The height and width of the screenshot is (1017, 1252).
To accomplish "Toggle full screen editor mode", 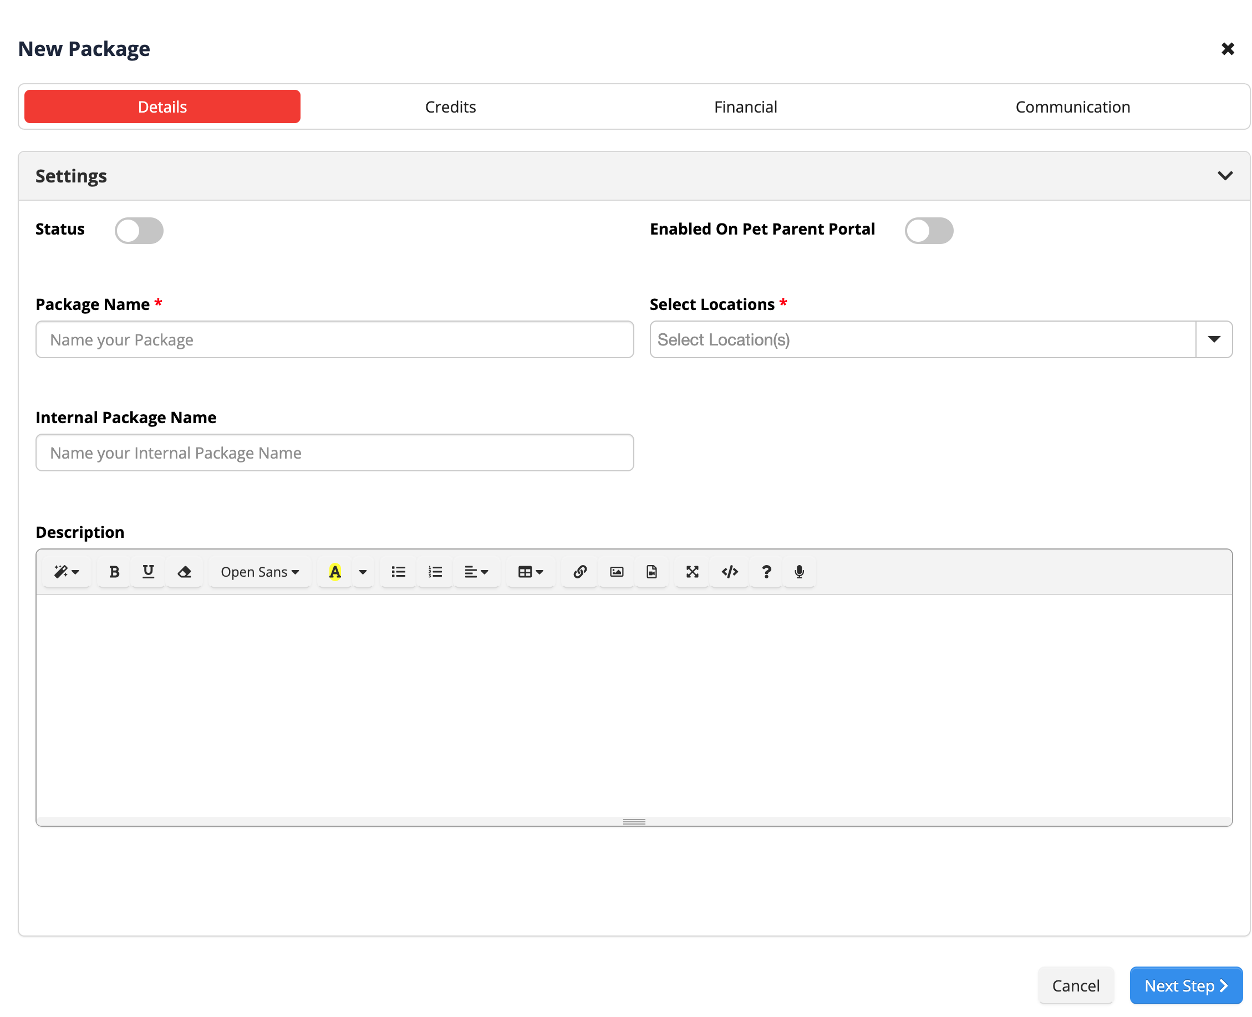I will [x=692, y=572].
